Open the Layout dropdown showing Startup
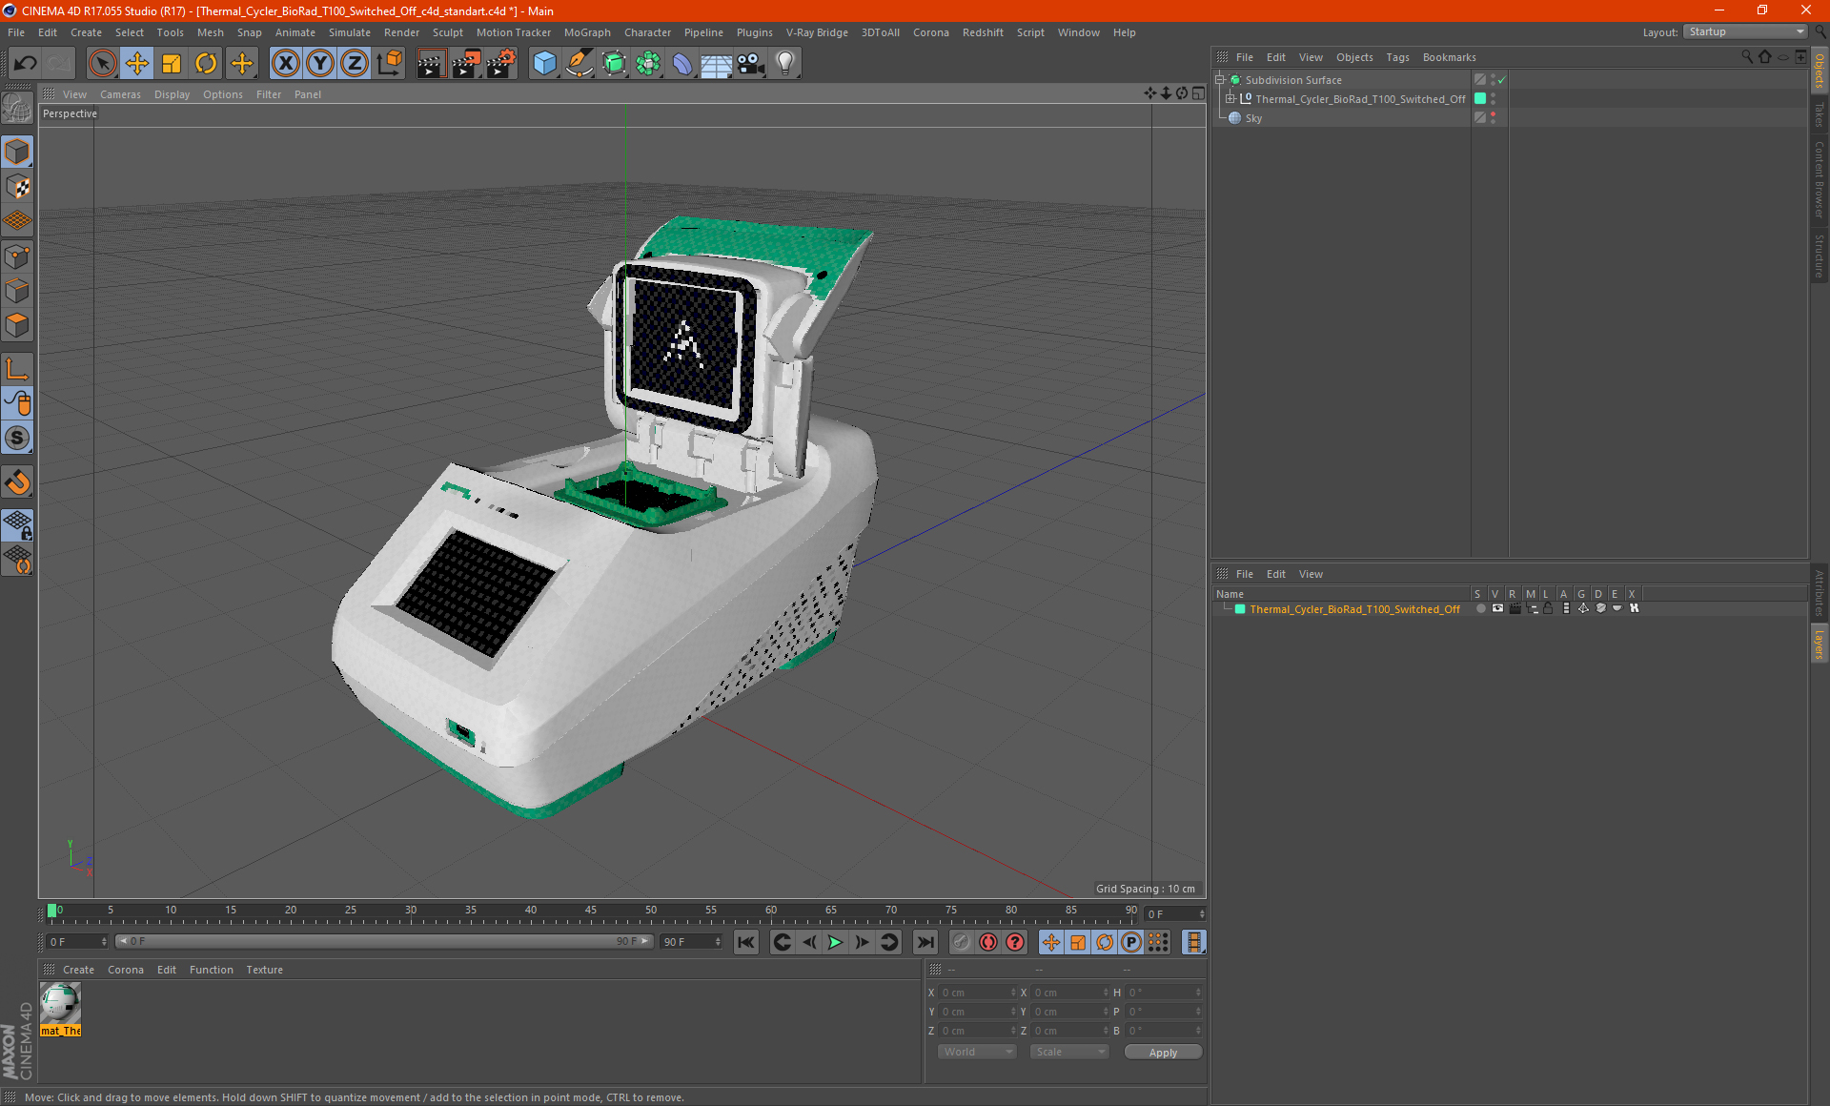 point(1745,31)
